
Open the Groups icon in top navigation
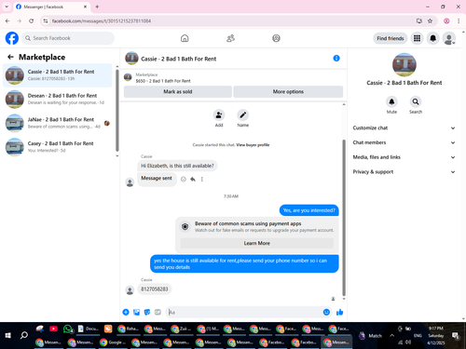pos(276,38)
